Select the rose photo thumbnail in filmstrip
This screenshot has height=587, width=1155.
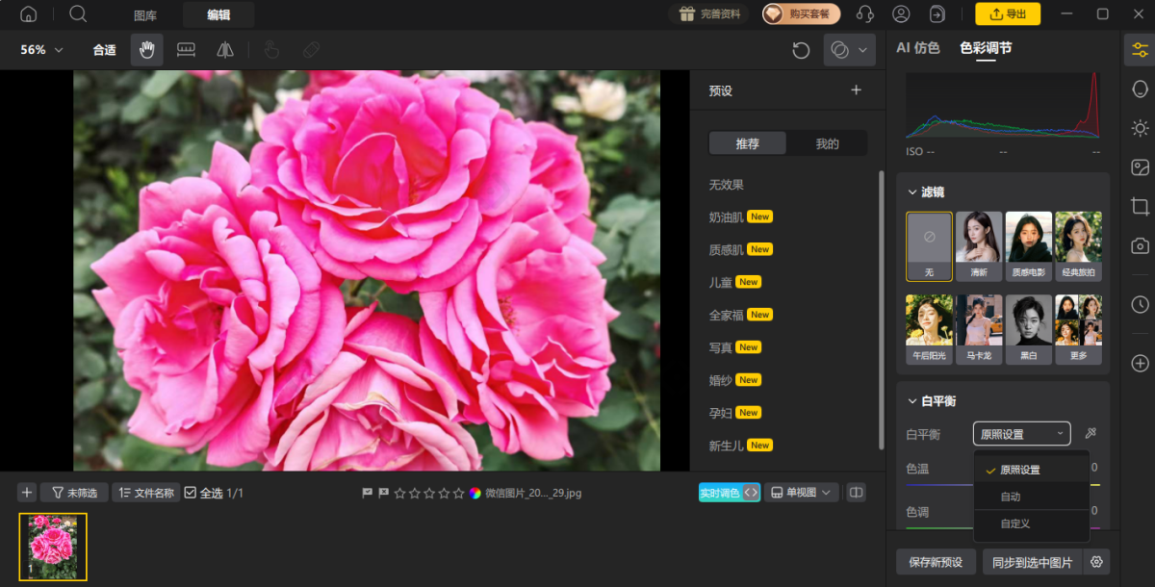click(53, 547)
